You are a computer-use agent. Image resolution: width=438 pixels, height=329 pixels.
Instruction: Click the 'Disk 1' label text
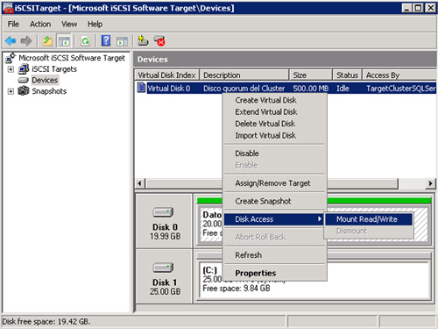[165, 283]
